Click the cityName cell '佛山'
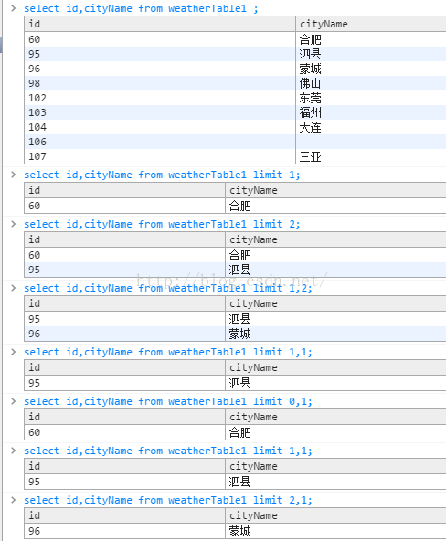The width and height of the screenshot is (446, 541). [371, 83]
